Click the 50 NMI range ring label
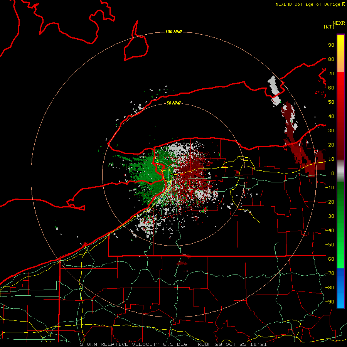Image resolution: width=347 pixels, height=347 pixels. [x=173, y=103]
